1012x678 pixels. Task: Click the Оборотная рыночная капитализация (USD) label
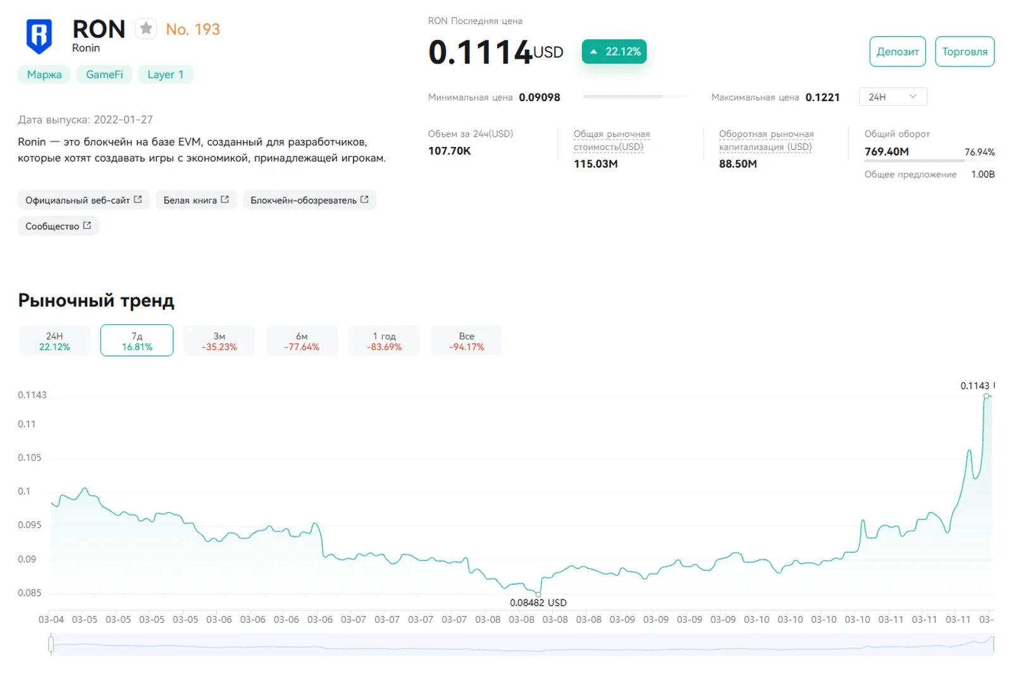coord(766,141)
